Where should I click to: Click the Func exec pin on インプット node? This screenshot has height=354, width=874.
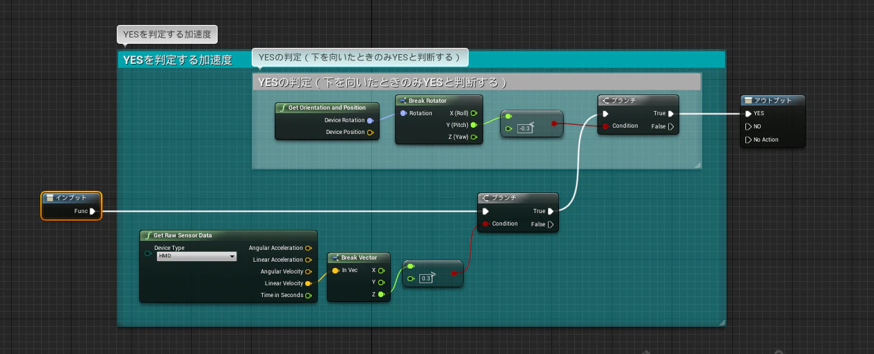(x=93, y=211)
